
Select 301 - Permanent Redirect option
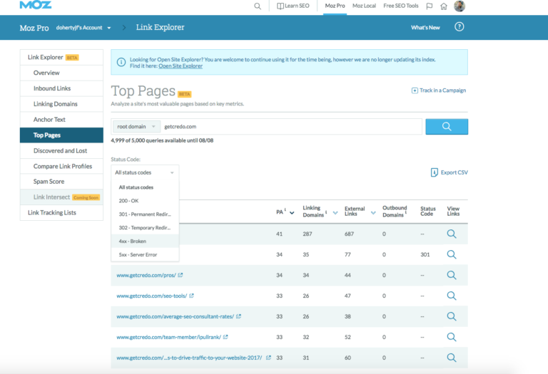click(145, 214)
